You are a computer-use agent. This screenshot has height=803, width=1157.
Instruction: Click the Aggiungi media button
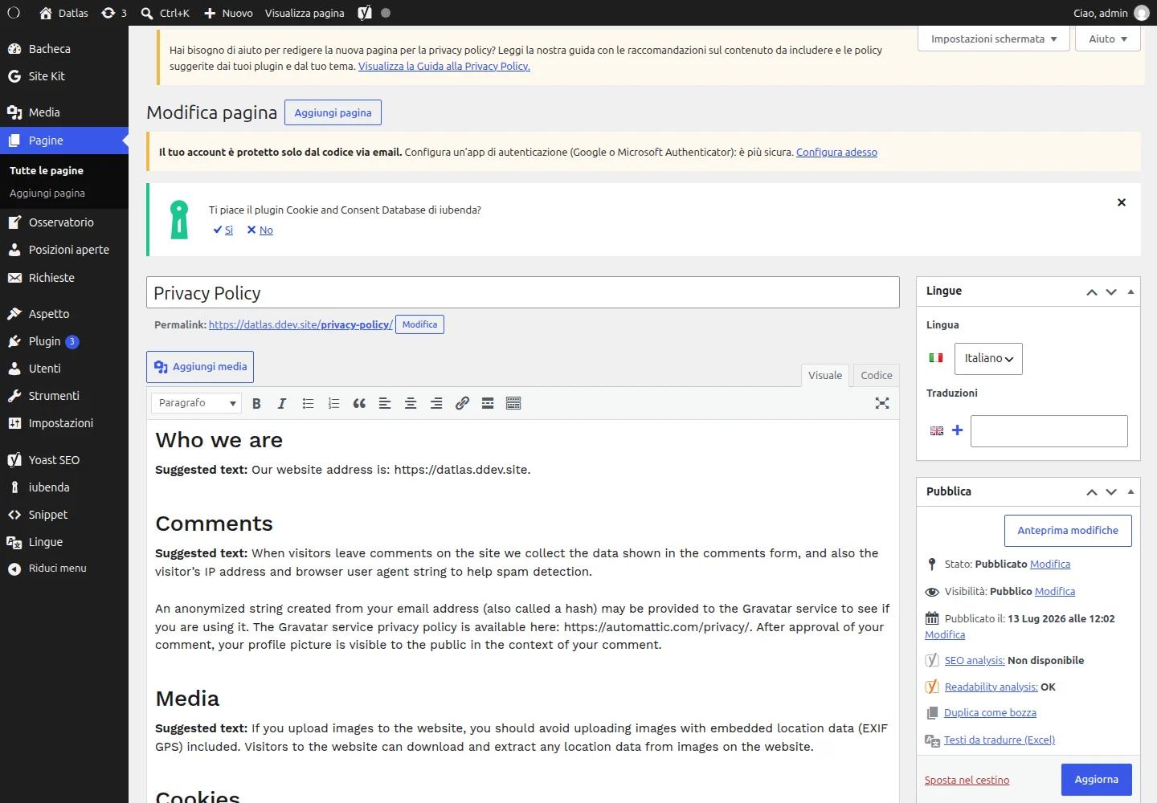(200, 367)
